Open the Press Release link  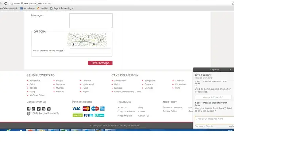124,115
